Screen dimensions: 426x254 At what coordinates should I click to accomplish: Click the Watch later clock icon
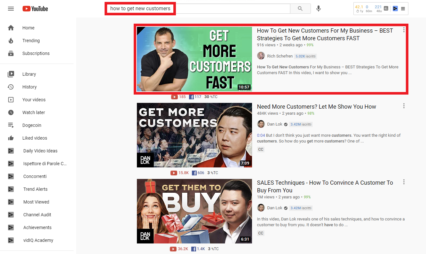(11, 112)
